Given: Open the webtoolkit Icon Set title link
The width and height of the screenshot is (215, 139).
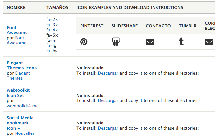Looking at the screenshot, I should pos(18,93).
